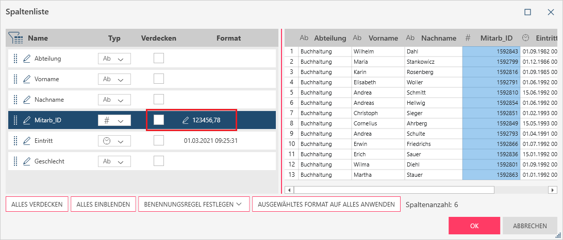Edit the 123456,78 number format pencil

coord(186,120)
